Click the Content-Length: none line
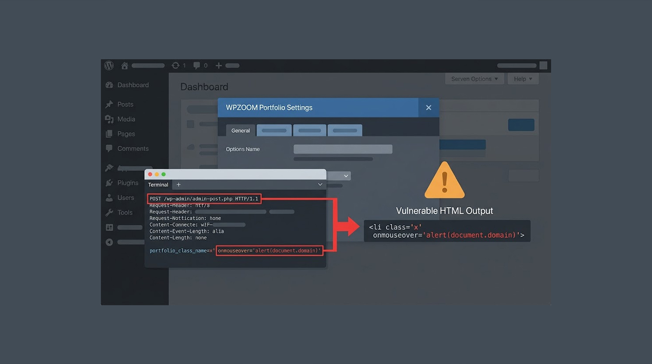 point(178,237)
